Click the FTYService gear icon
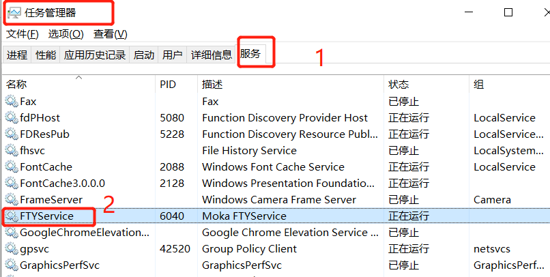550x277 pixels. click(x=12, y=216)
